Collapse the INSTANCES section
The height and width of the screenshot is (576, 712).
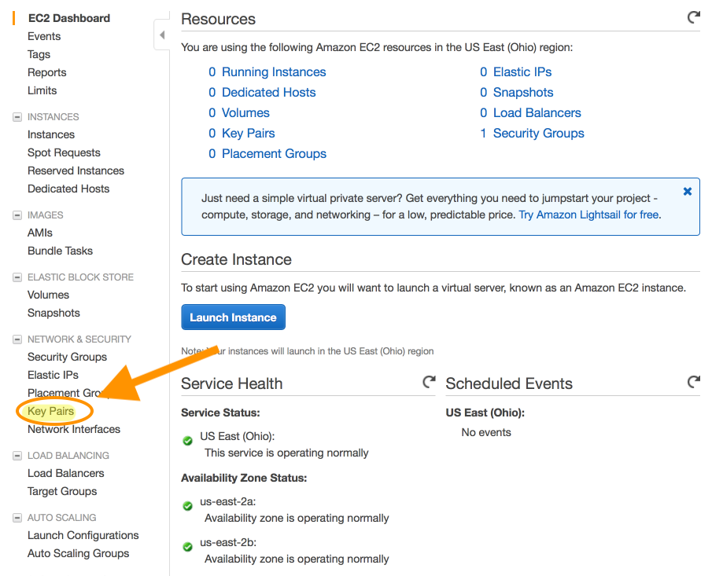coord(17,117)
